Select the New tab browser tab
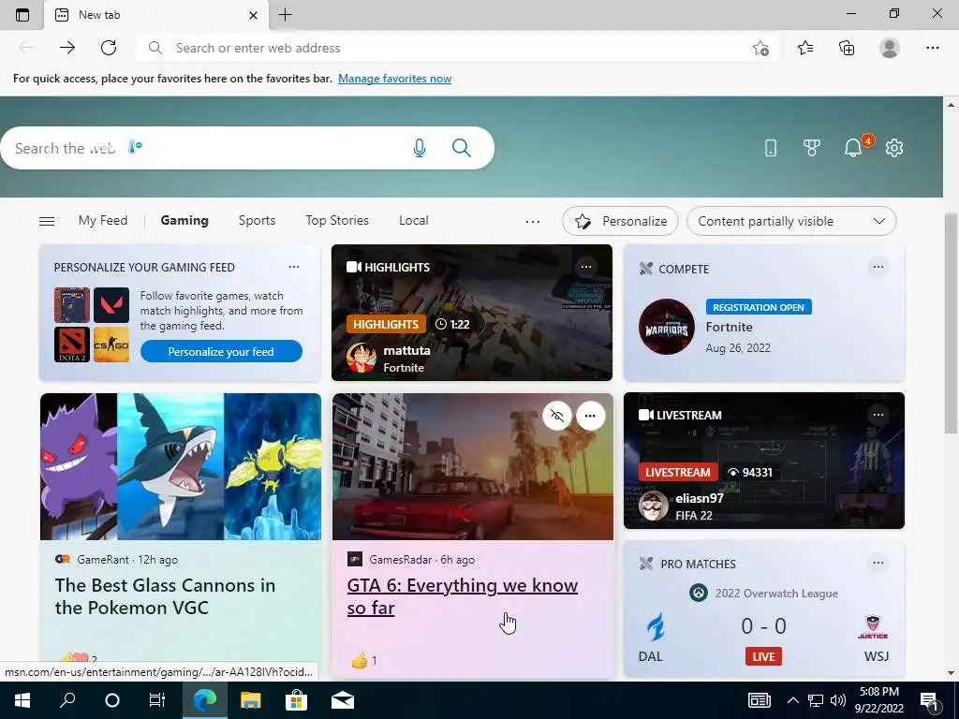Image resolution: width=959 pixels, height=719 pixels. click(156, 15)
